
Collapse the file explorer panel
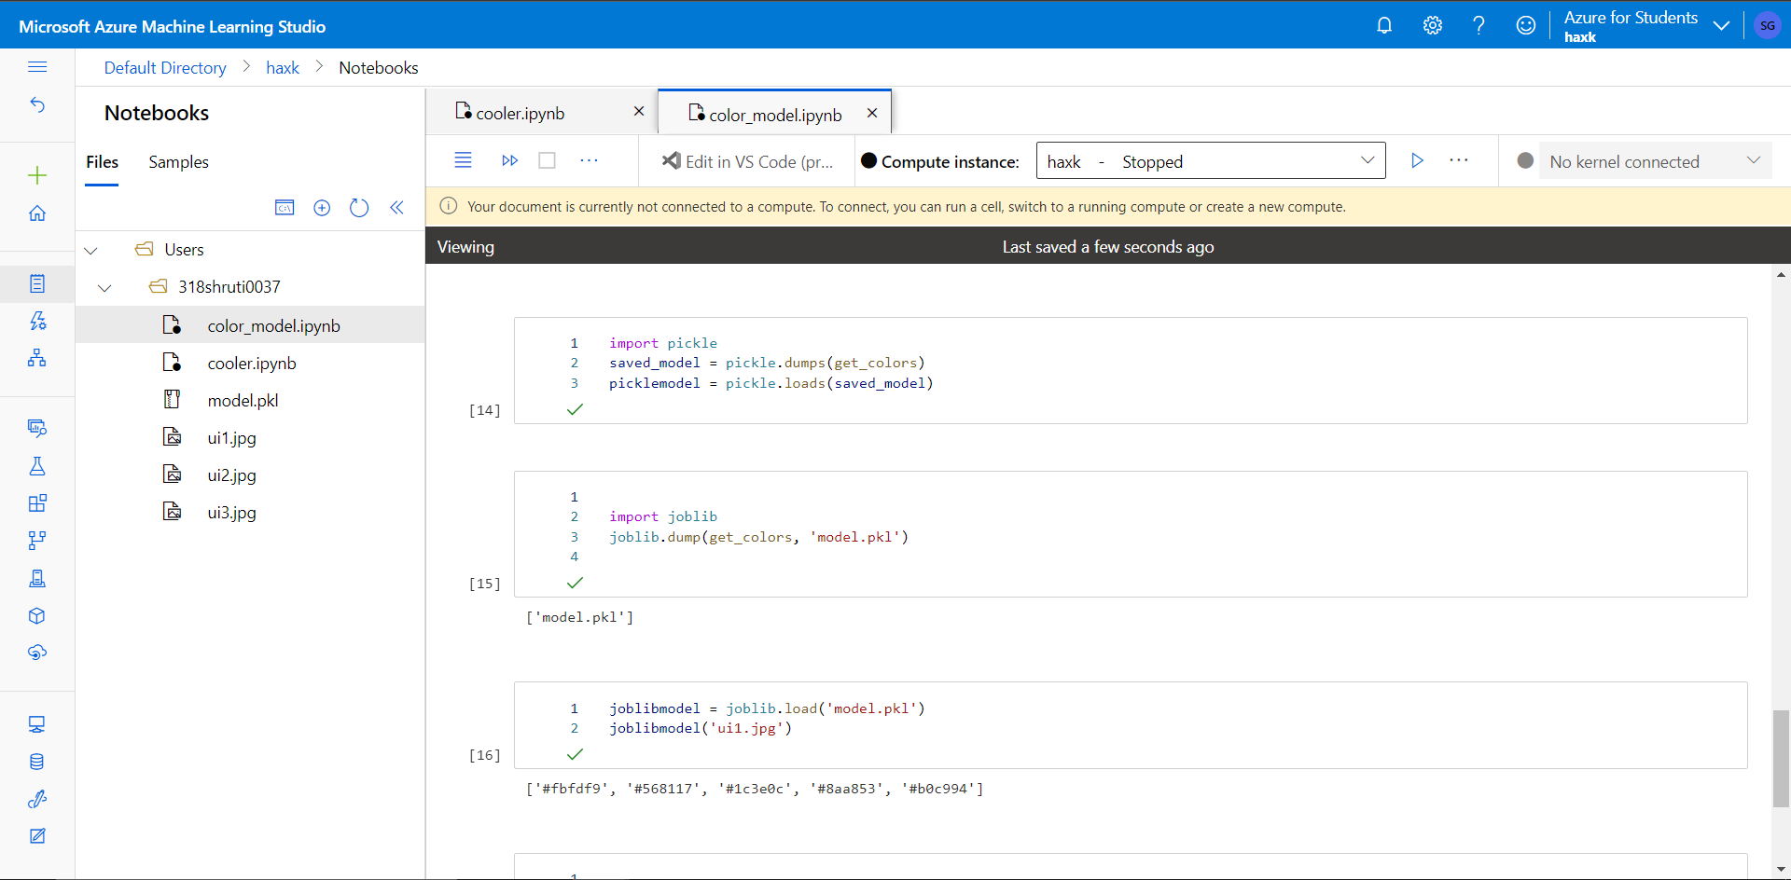(x=396, y=208)
